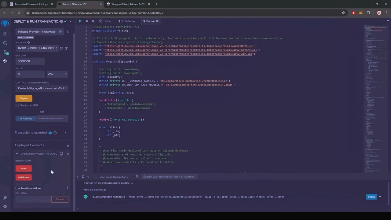Bookmark this page with star icon
Screen dimensions: 391x220
coord(343,13)
